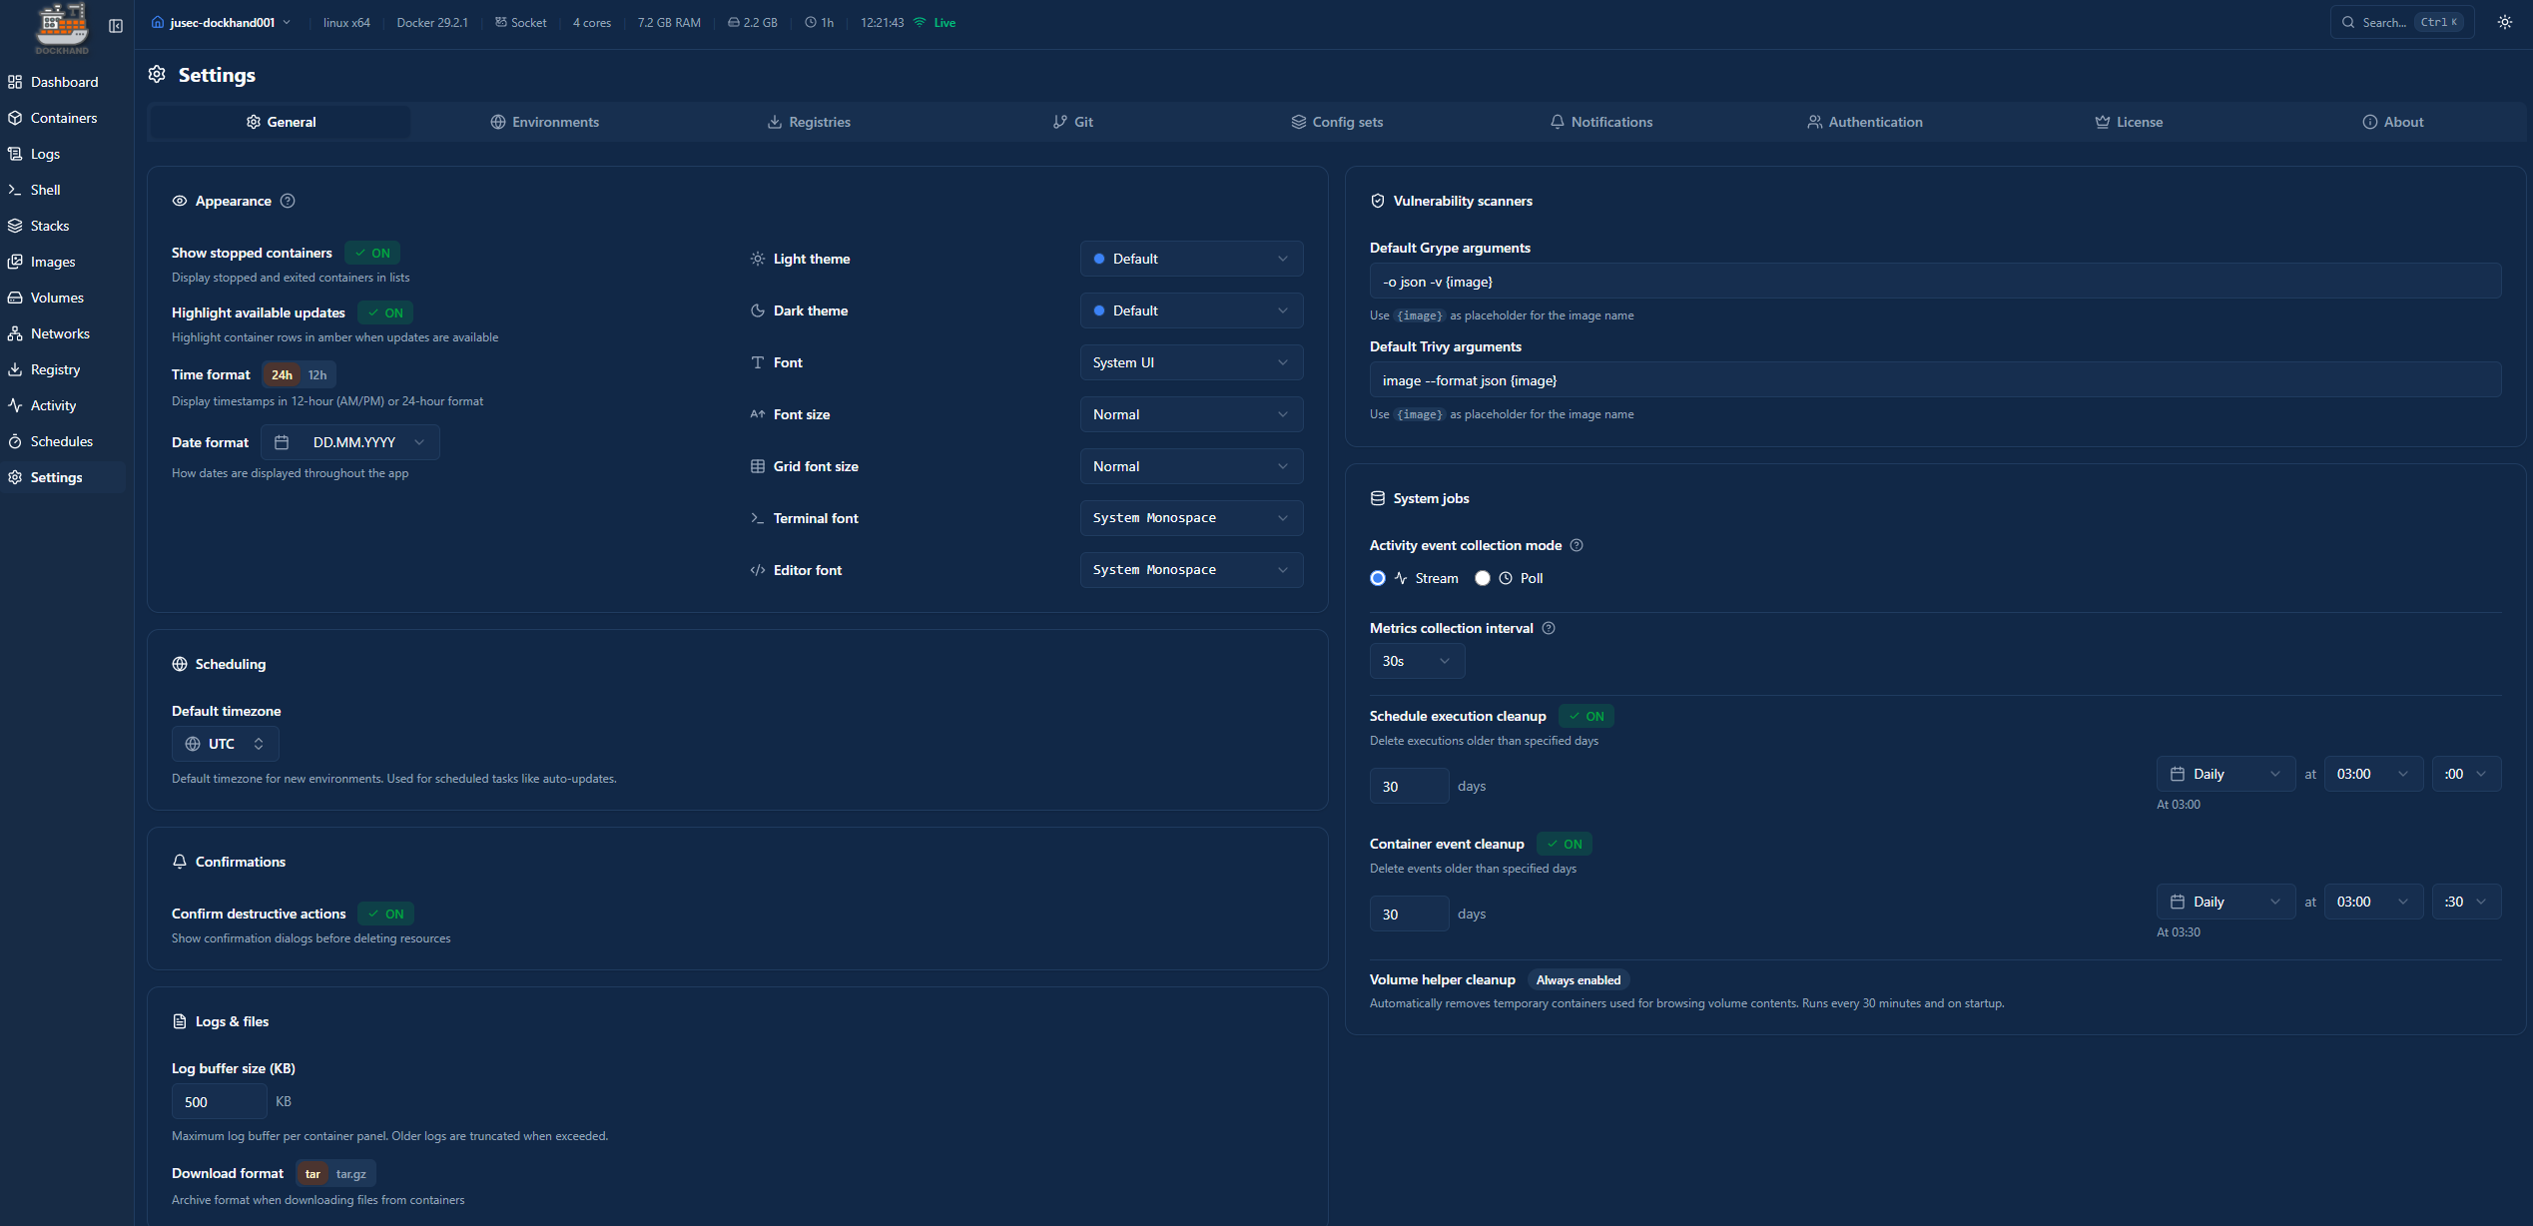Open Dark theme color Default selector
2533x1226 pixels.
tap(1190, 310)
